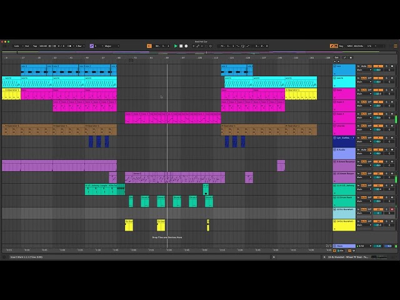
Task: Set vox track monitoring to In
Action: point(358,66)
